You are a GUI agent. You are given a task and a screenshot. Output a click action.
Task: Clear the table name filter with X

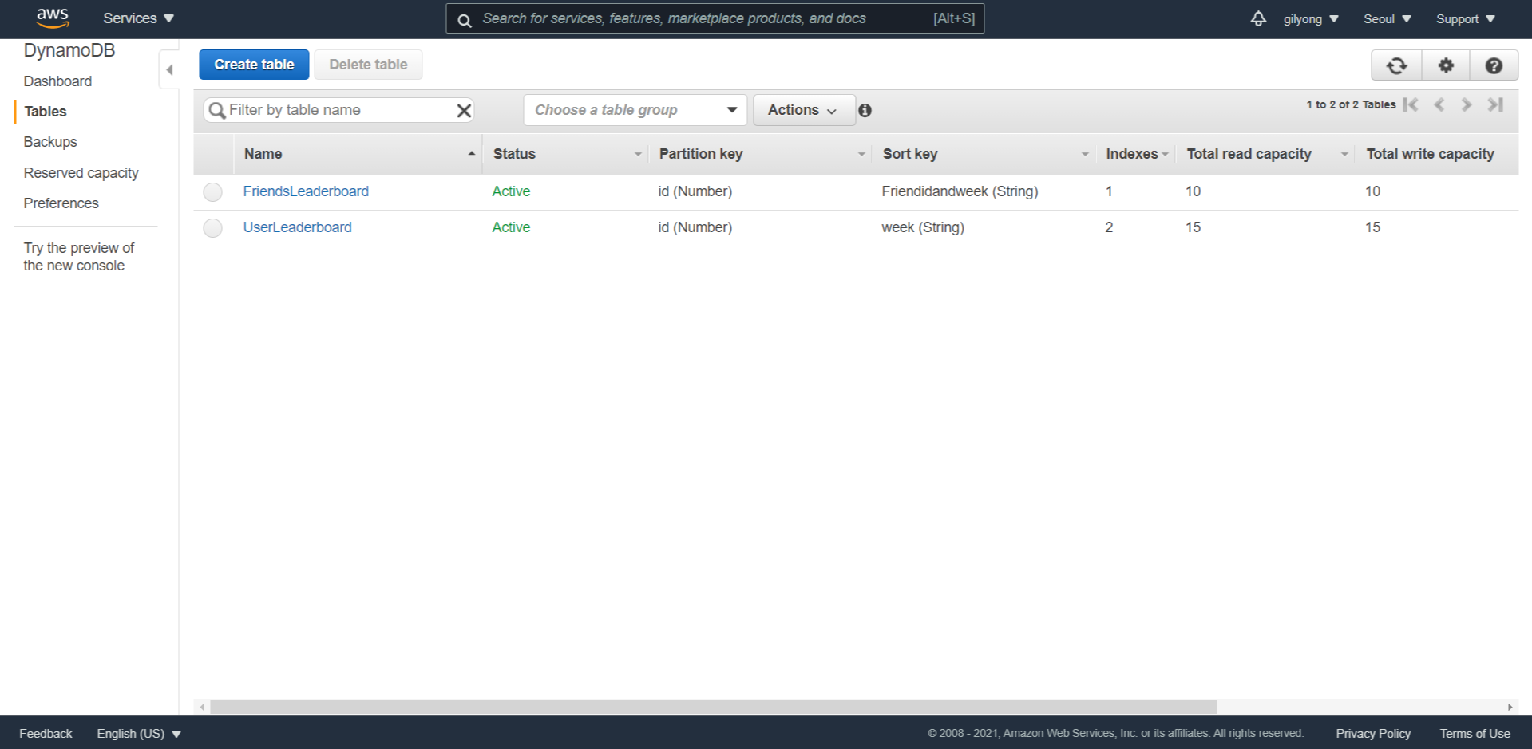tap(464, 110)
